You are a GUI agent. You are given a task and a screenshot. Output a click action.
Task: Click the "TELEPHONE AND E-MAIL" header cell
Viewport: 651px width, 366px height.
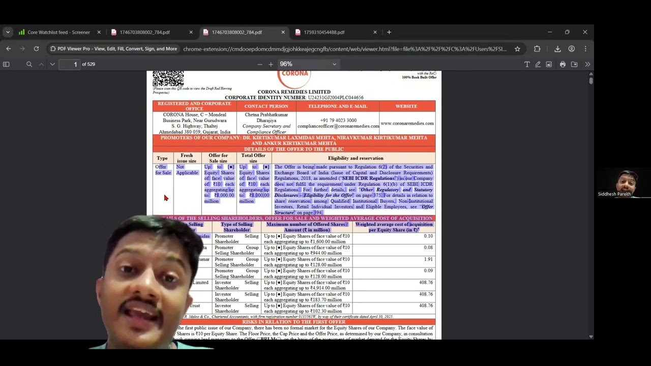tap(337, 106)
